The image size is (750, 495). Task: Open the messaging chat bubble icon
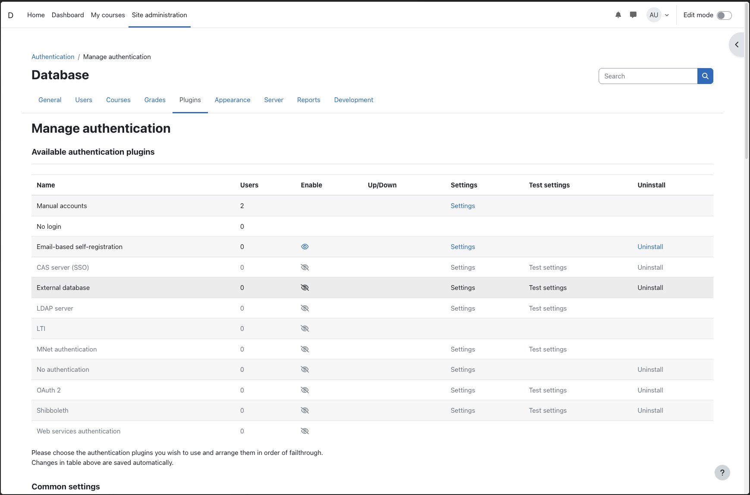tap(633, 15)
